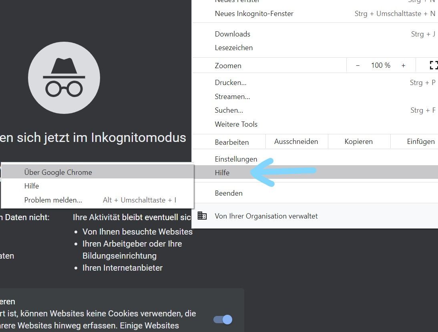Viewport: 438px width, 332px height.
Task: Select Streamen... from the menu
Action: coord(315,97)
